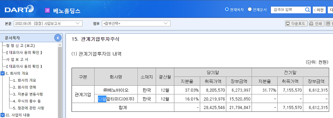The width and height of the screenshot is (333, 118).
Task: Click the purple 코 market badge icon
Action: click(47, 10)
